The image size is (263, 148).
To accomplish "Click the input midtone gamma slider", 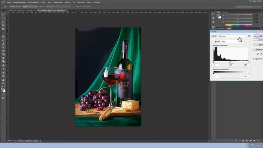I will click(x=230, y=62).
